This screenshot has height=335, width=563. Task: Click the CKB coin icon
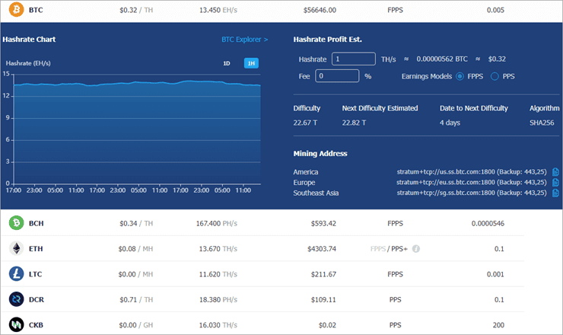[16, 324]
